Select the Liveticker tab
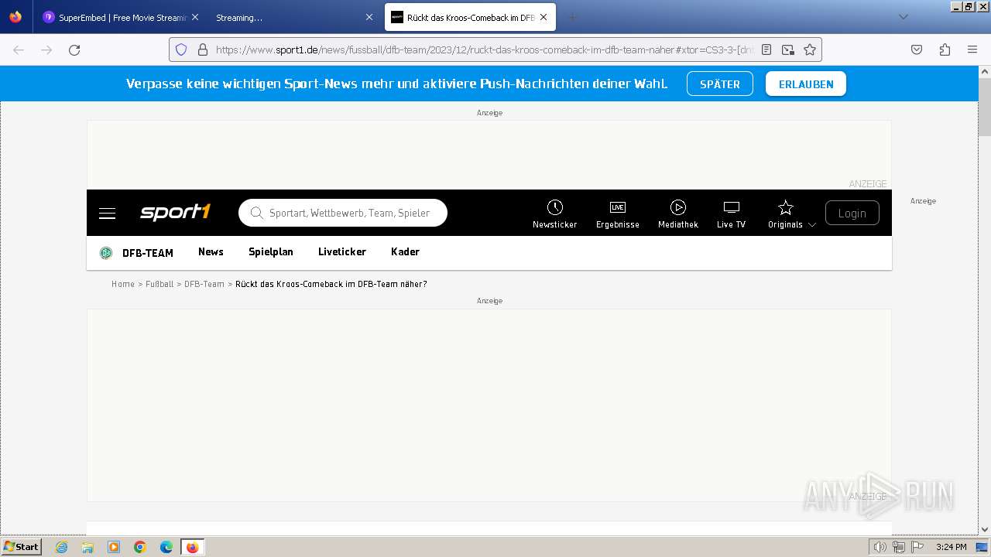 342,252
